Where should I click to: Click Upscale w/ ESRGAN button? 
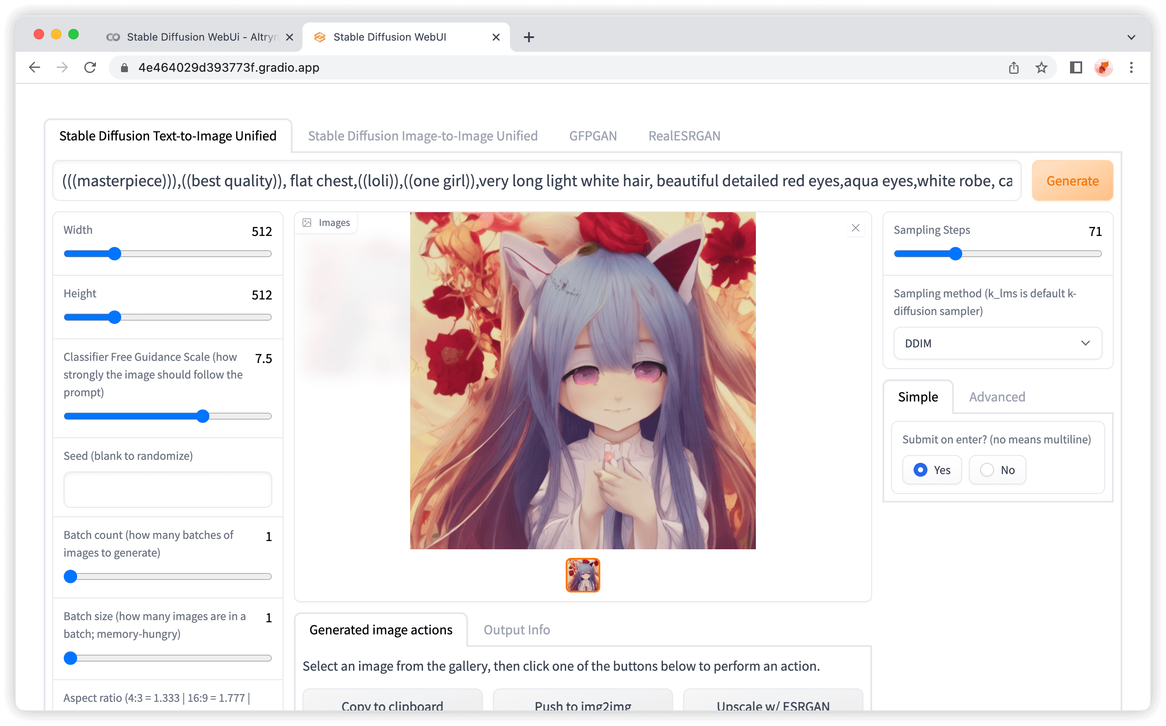click(x=773, y=700)
